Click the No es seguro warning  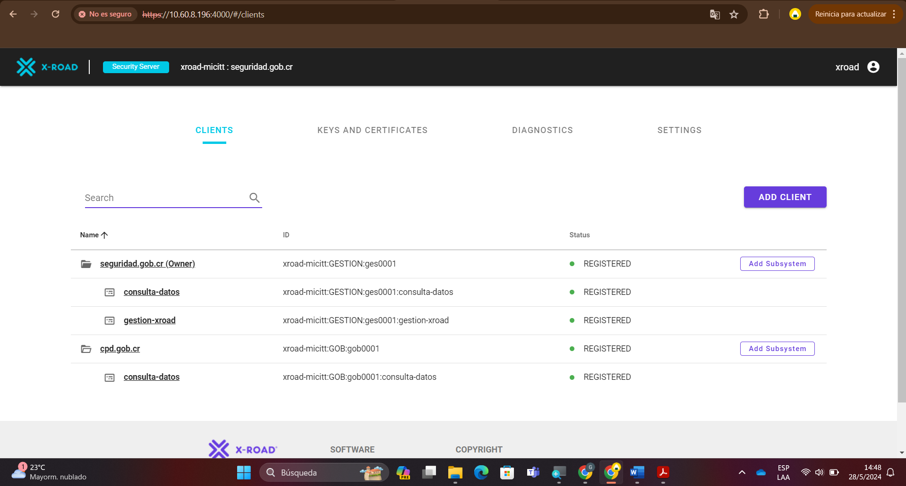click(x=105, y=14)
